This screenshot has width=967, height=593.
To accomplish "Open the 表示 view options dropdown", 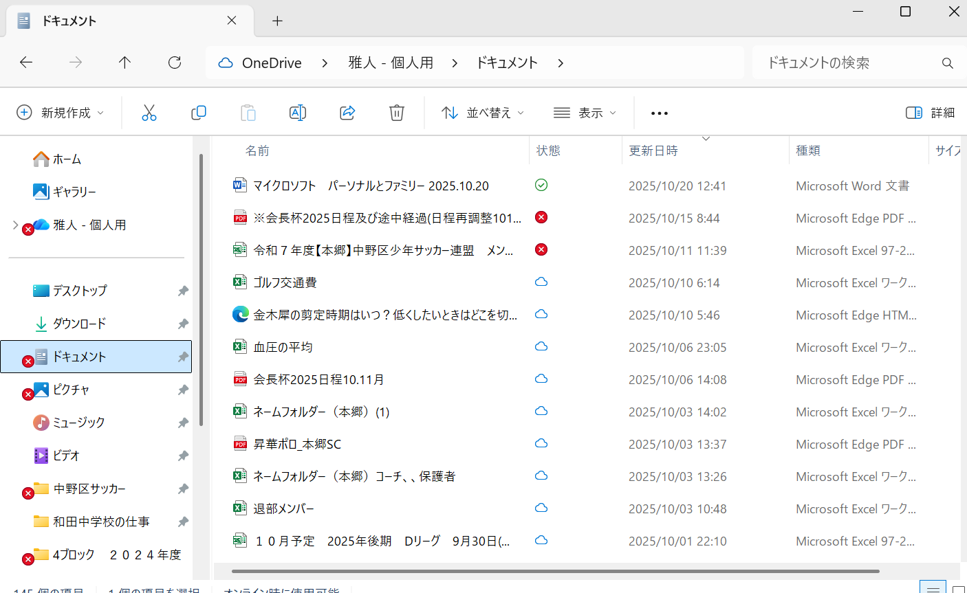I will point(585,113).
